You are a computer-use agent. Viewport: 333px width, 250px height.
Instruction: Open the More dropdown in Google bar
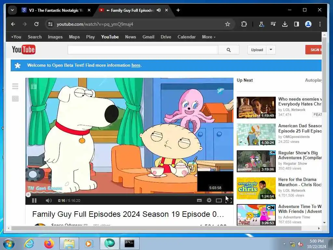click(x=208, y=37)
